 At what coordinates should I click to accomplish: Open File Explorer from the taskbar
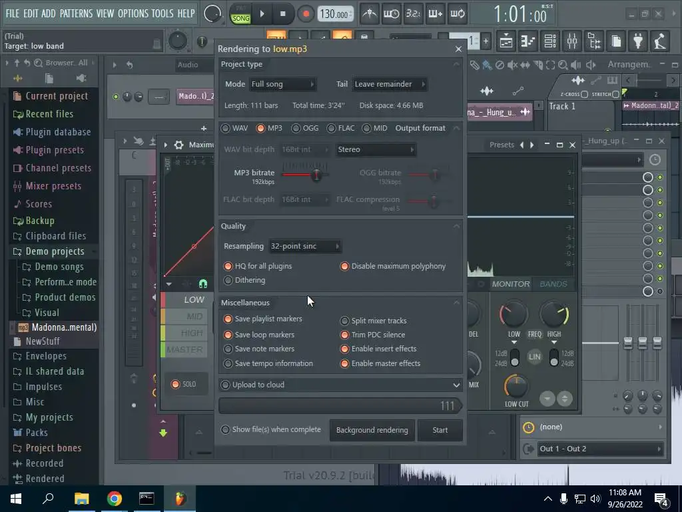tap(81, 499)
